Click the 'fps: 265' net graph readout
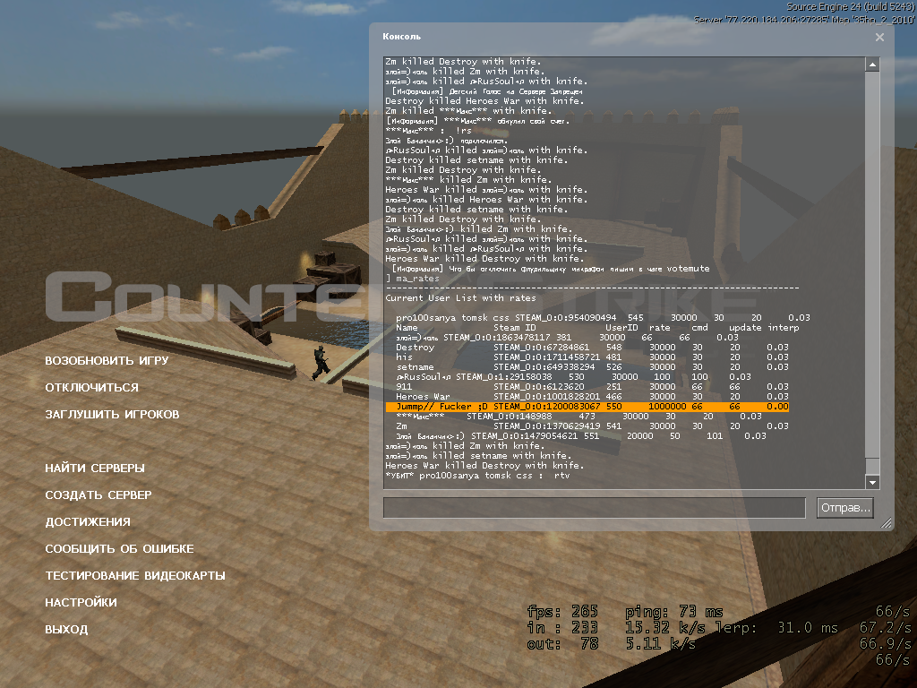 point(562,612)
